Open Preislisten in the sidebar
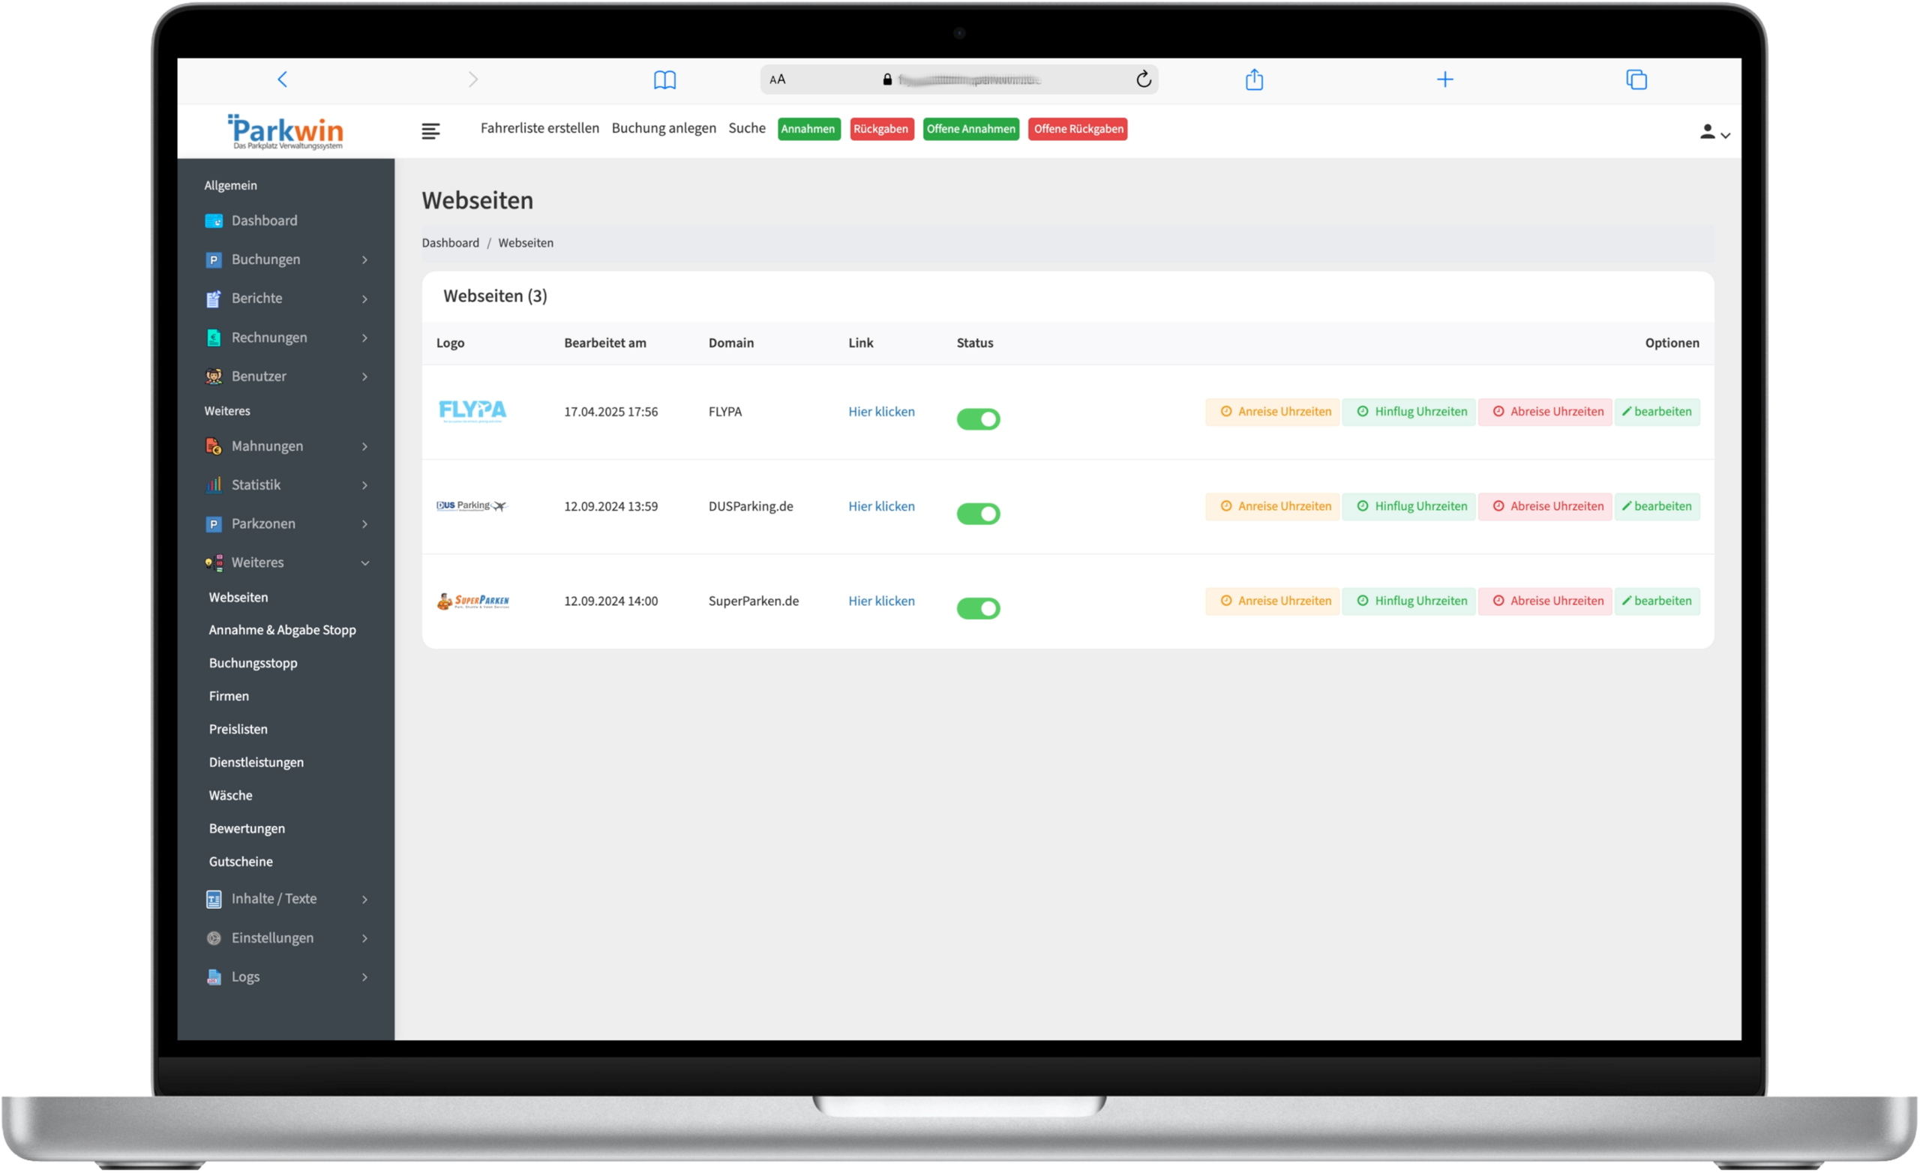This screenshot has height=1173, width=1920. pos(238,729)
